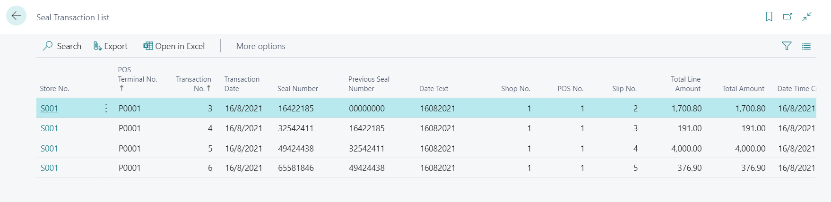The width and height of the screenshot is (831, 202).
Task: Open in Excel
Action: (174, 46)
